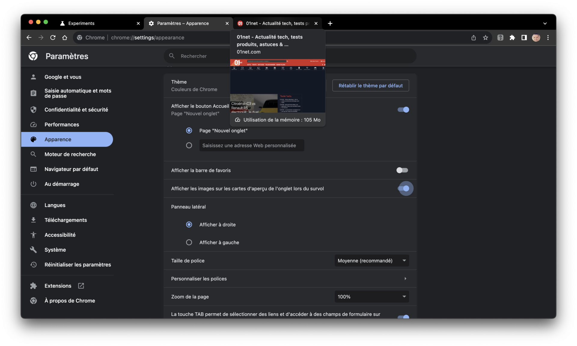577x346 pixels.
Task: Click the share page icon
Action: pos(474,38)
